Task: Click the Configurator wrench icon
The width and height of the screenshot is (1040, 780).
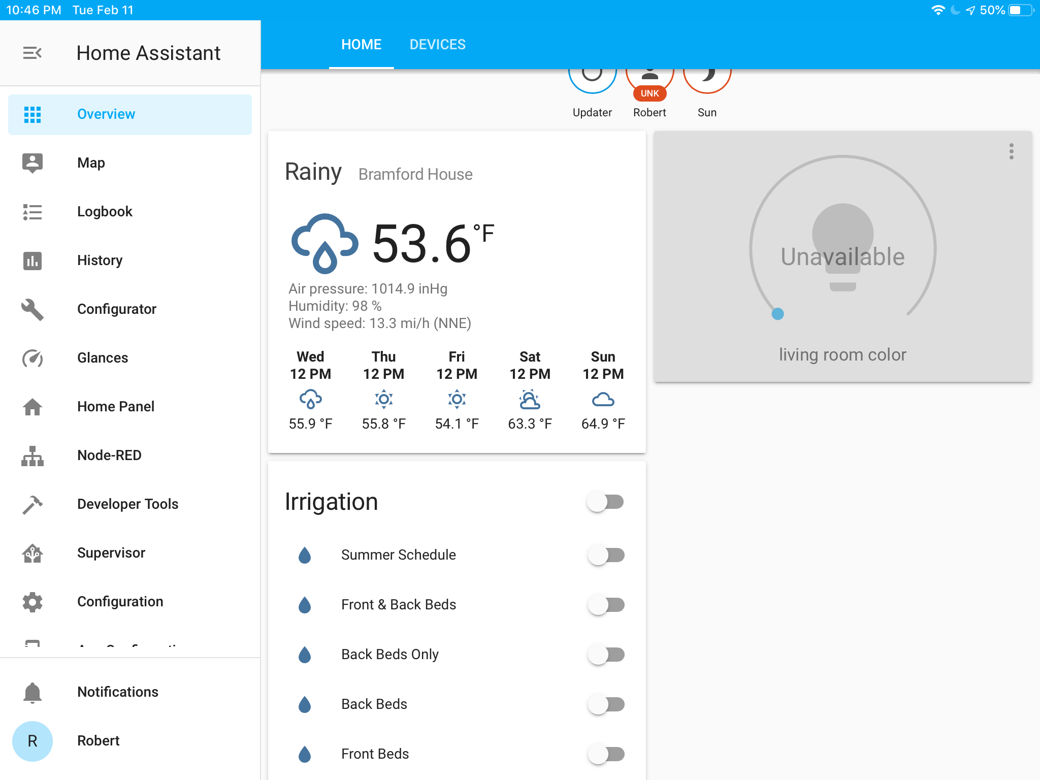Action: [x=32, y=310]
